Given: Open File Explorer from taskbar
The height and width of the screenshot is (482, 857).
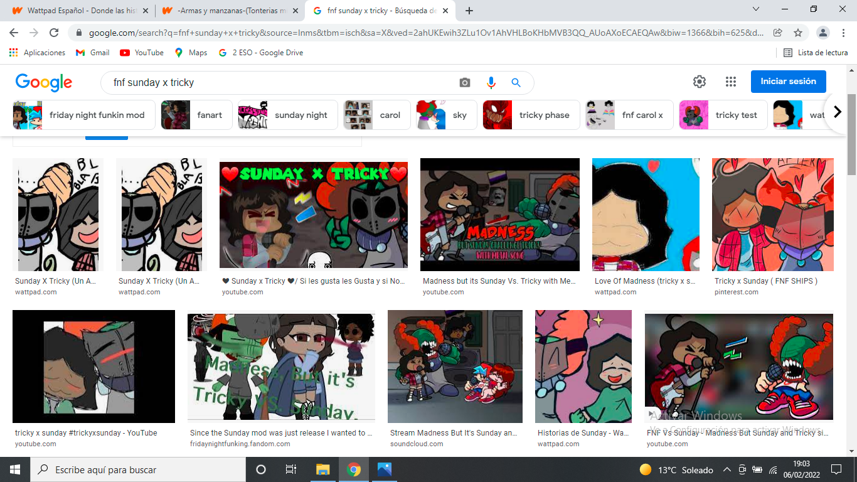Looking at the screenshot, I should pyautogui.click(x=322, y=469).
